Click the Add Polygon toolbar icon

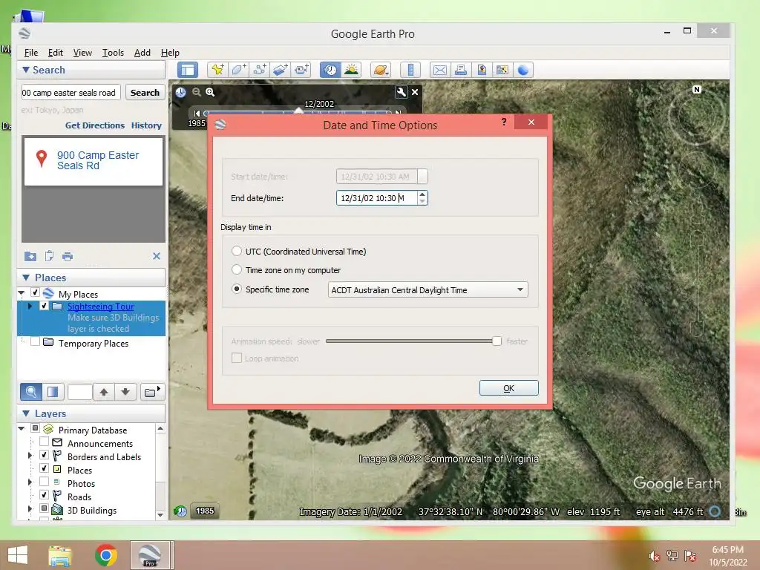(x=238, y=70)
